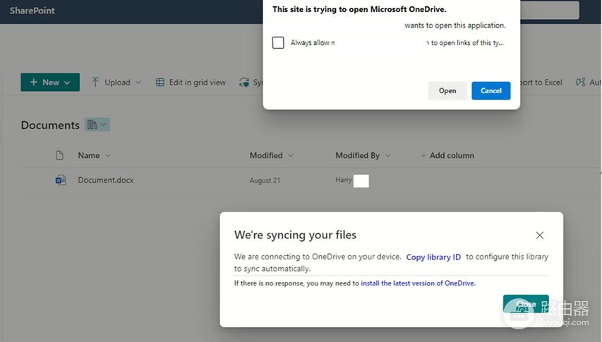Screen dimensions: 602x342
Task: Sort by the Name column header
Action: pyautogui.click(x=89, y=155)
